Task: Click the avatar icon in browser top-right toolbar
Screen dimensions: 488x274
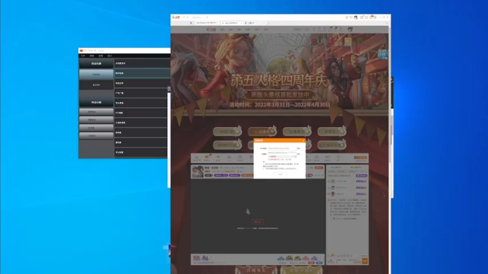Action: pyautogui.click(x=356, y=18)
